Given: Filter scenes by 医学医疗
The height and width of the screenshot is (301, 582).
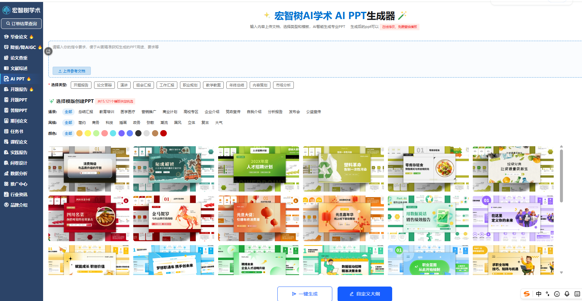Looking at the screenshot, I should click(x=128, y=112).
